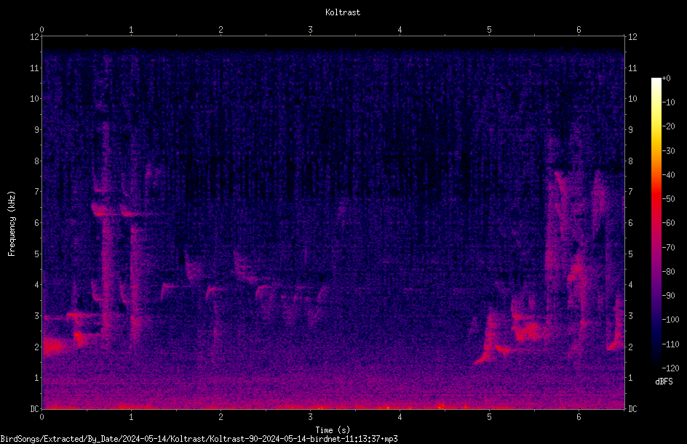
Task: Click the 12 kHz label on left axis
Action: 35,37
